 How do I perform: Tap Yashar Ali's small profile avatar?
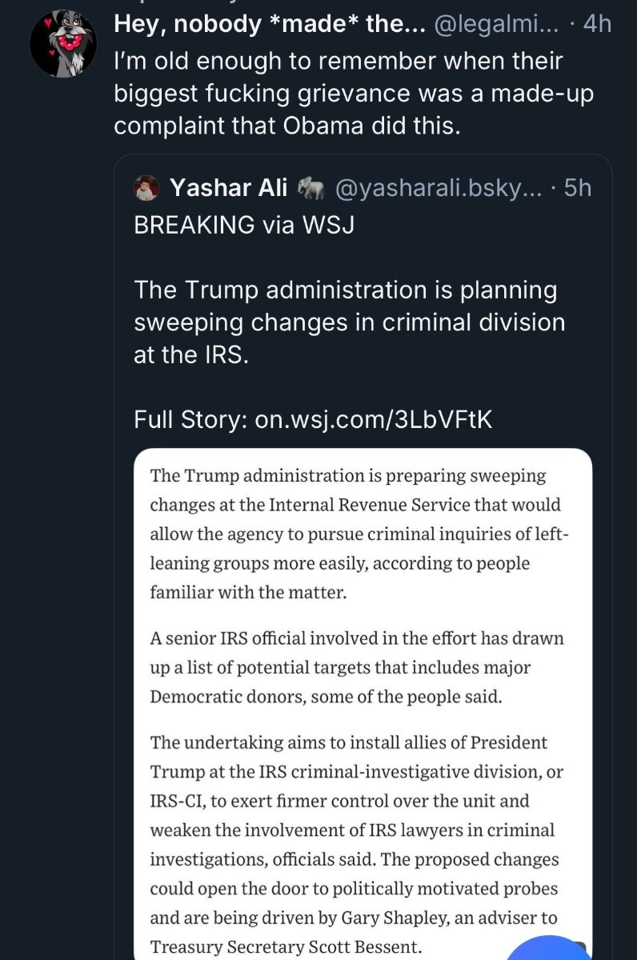pos(146,188)
